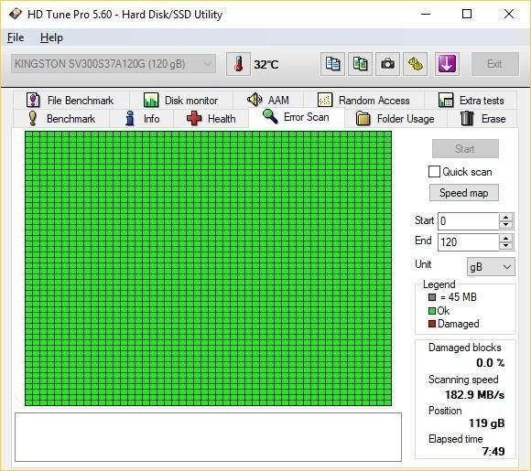
Task: Open the Help menu
Action: 51,37
